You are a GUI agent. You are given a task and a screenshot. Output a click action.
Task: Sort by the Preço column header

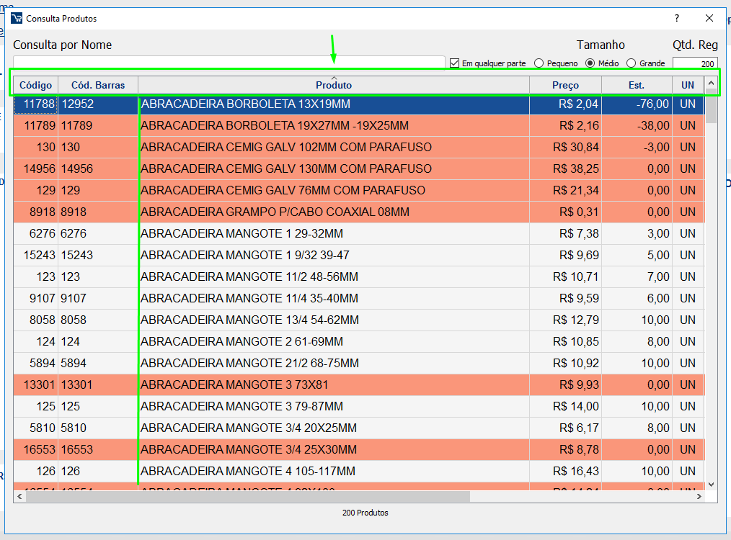tap(565, 85)
